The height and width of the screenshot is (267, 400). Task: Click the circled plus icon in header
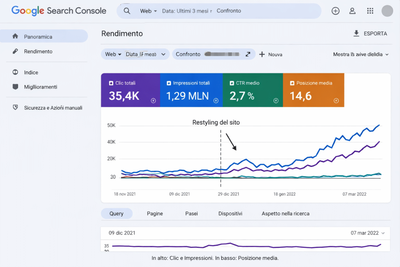(336, 11)
